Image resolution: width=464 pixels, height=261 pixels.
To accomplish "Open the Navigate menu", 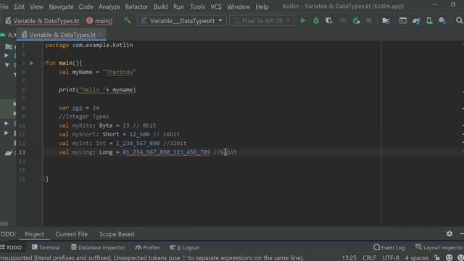I will tap(61, 7).
